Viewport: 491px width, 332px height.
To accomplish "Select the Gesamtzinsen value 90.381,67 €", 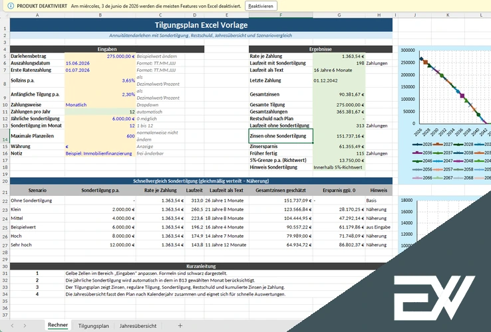I will click(x=339, y=94).
